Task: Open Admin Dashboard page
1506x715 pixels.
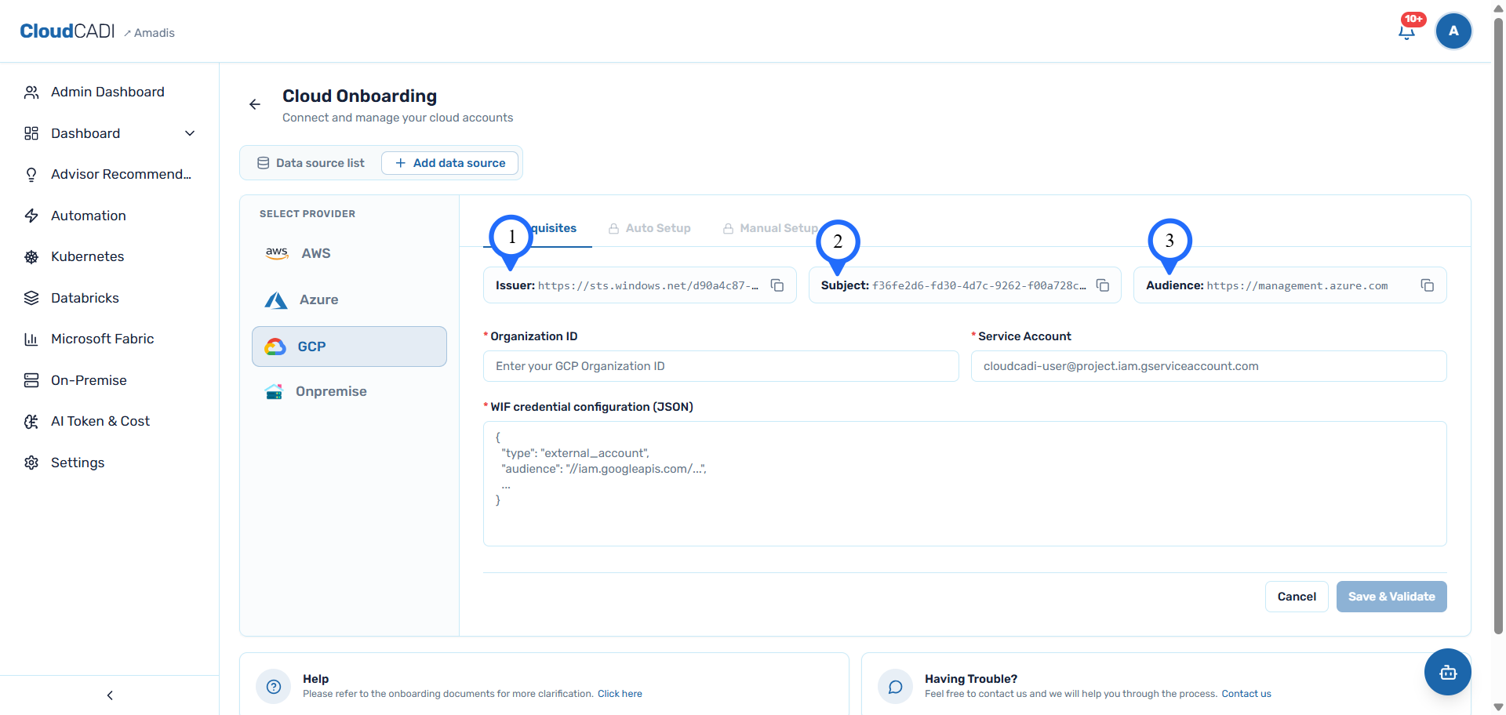Action: point(107,92)
